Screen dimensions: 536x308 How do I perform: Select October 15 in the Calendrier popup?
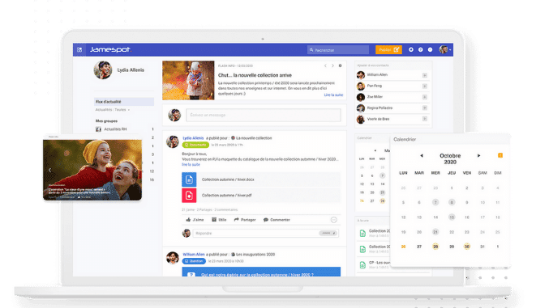[452, 217]
